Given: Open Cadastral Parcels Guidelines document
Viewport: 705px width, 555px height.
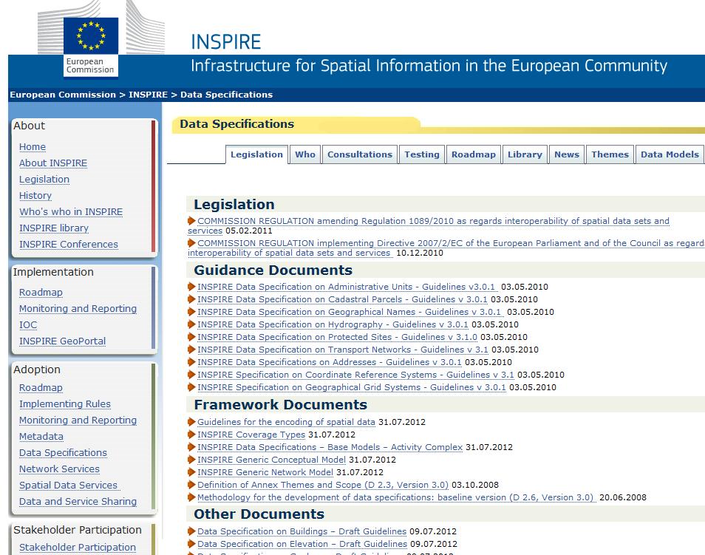Looking at the screenshot, I should 342,299.
